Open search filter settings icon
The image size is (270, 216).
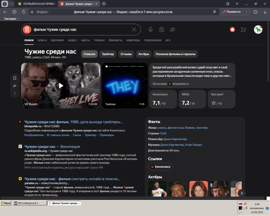coord(172,30)
